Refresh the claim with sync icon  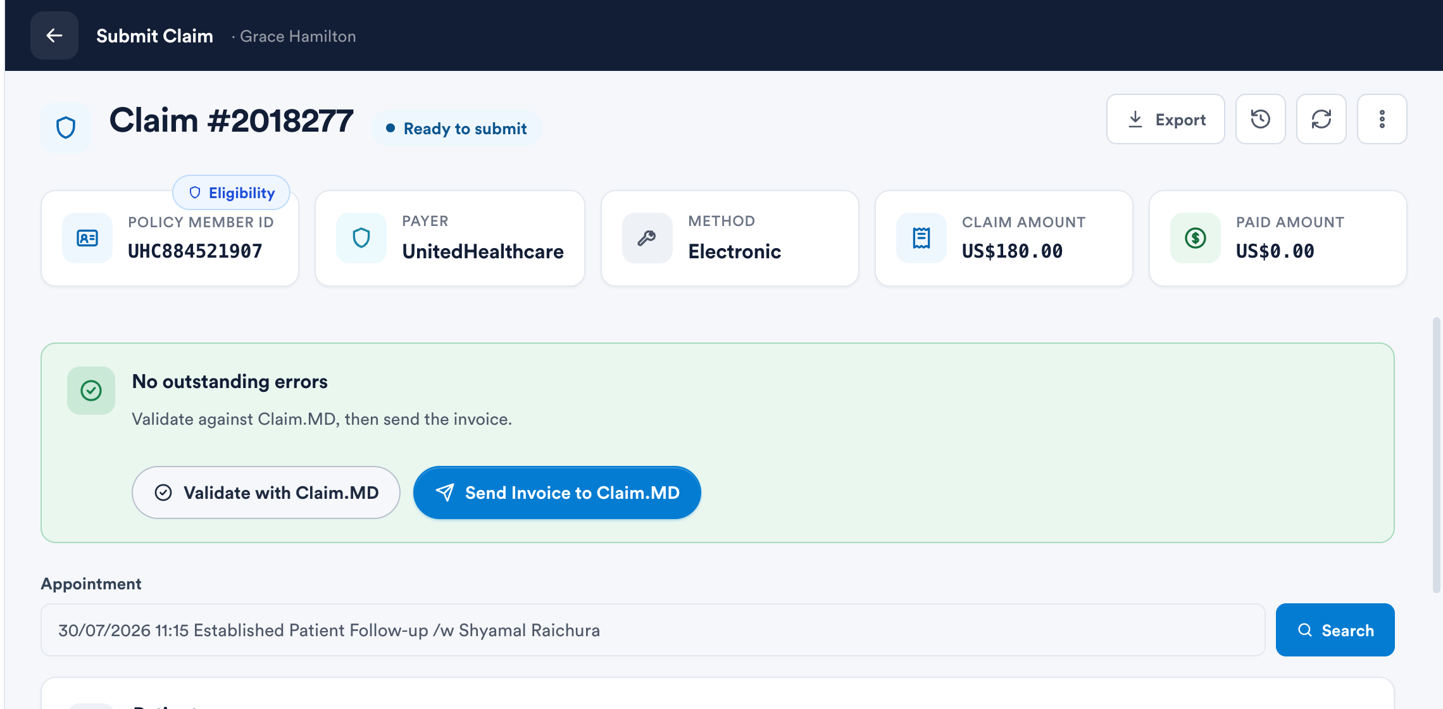pos(1321,119)
